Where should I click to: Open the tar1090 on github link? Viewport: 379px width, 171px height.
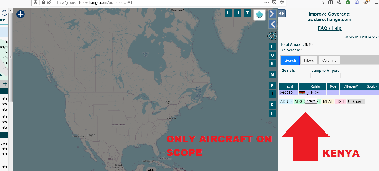361,37
